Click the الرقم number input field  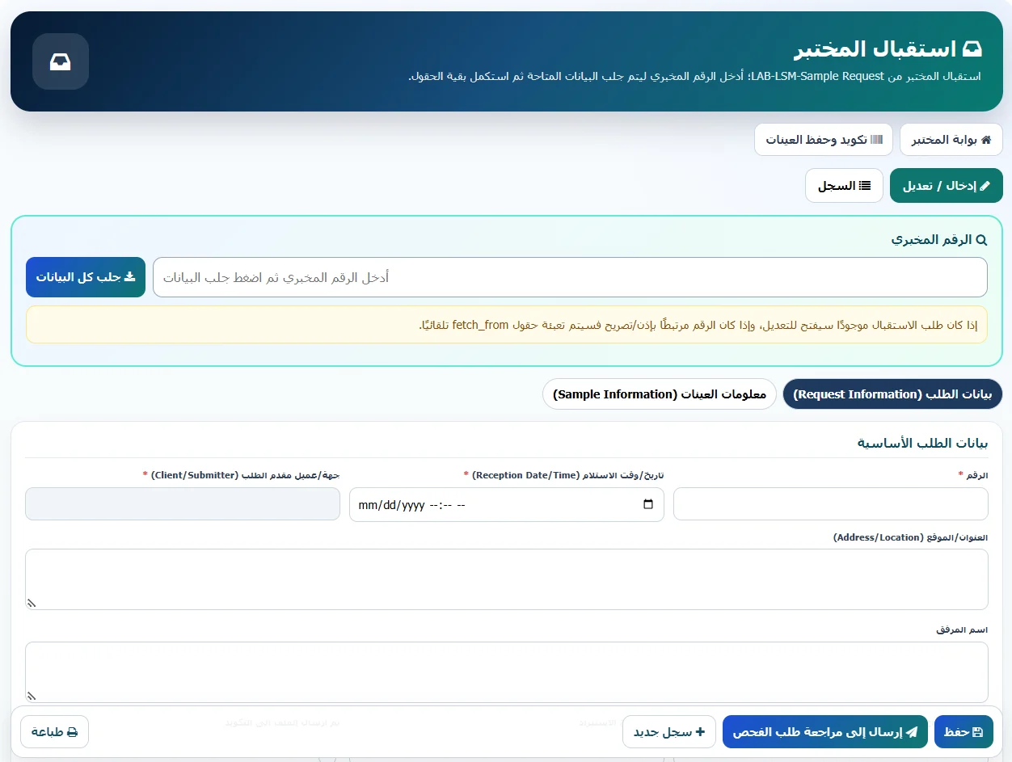(831, 504)
